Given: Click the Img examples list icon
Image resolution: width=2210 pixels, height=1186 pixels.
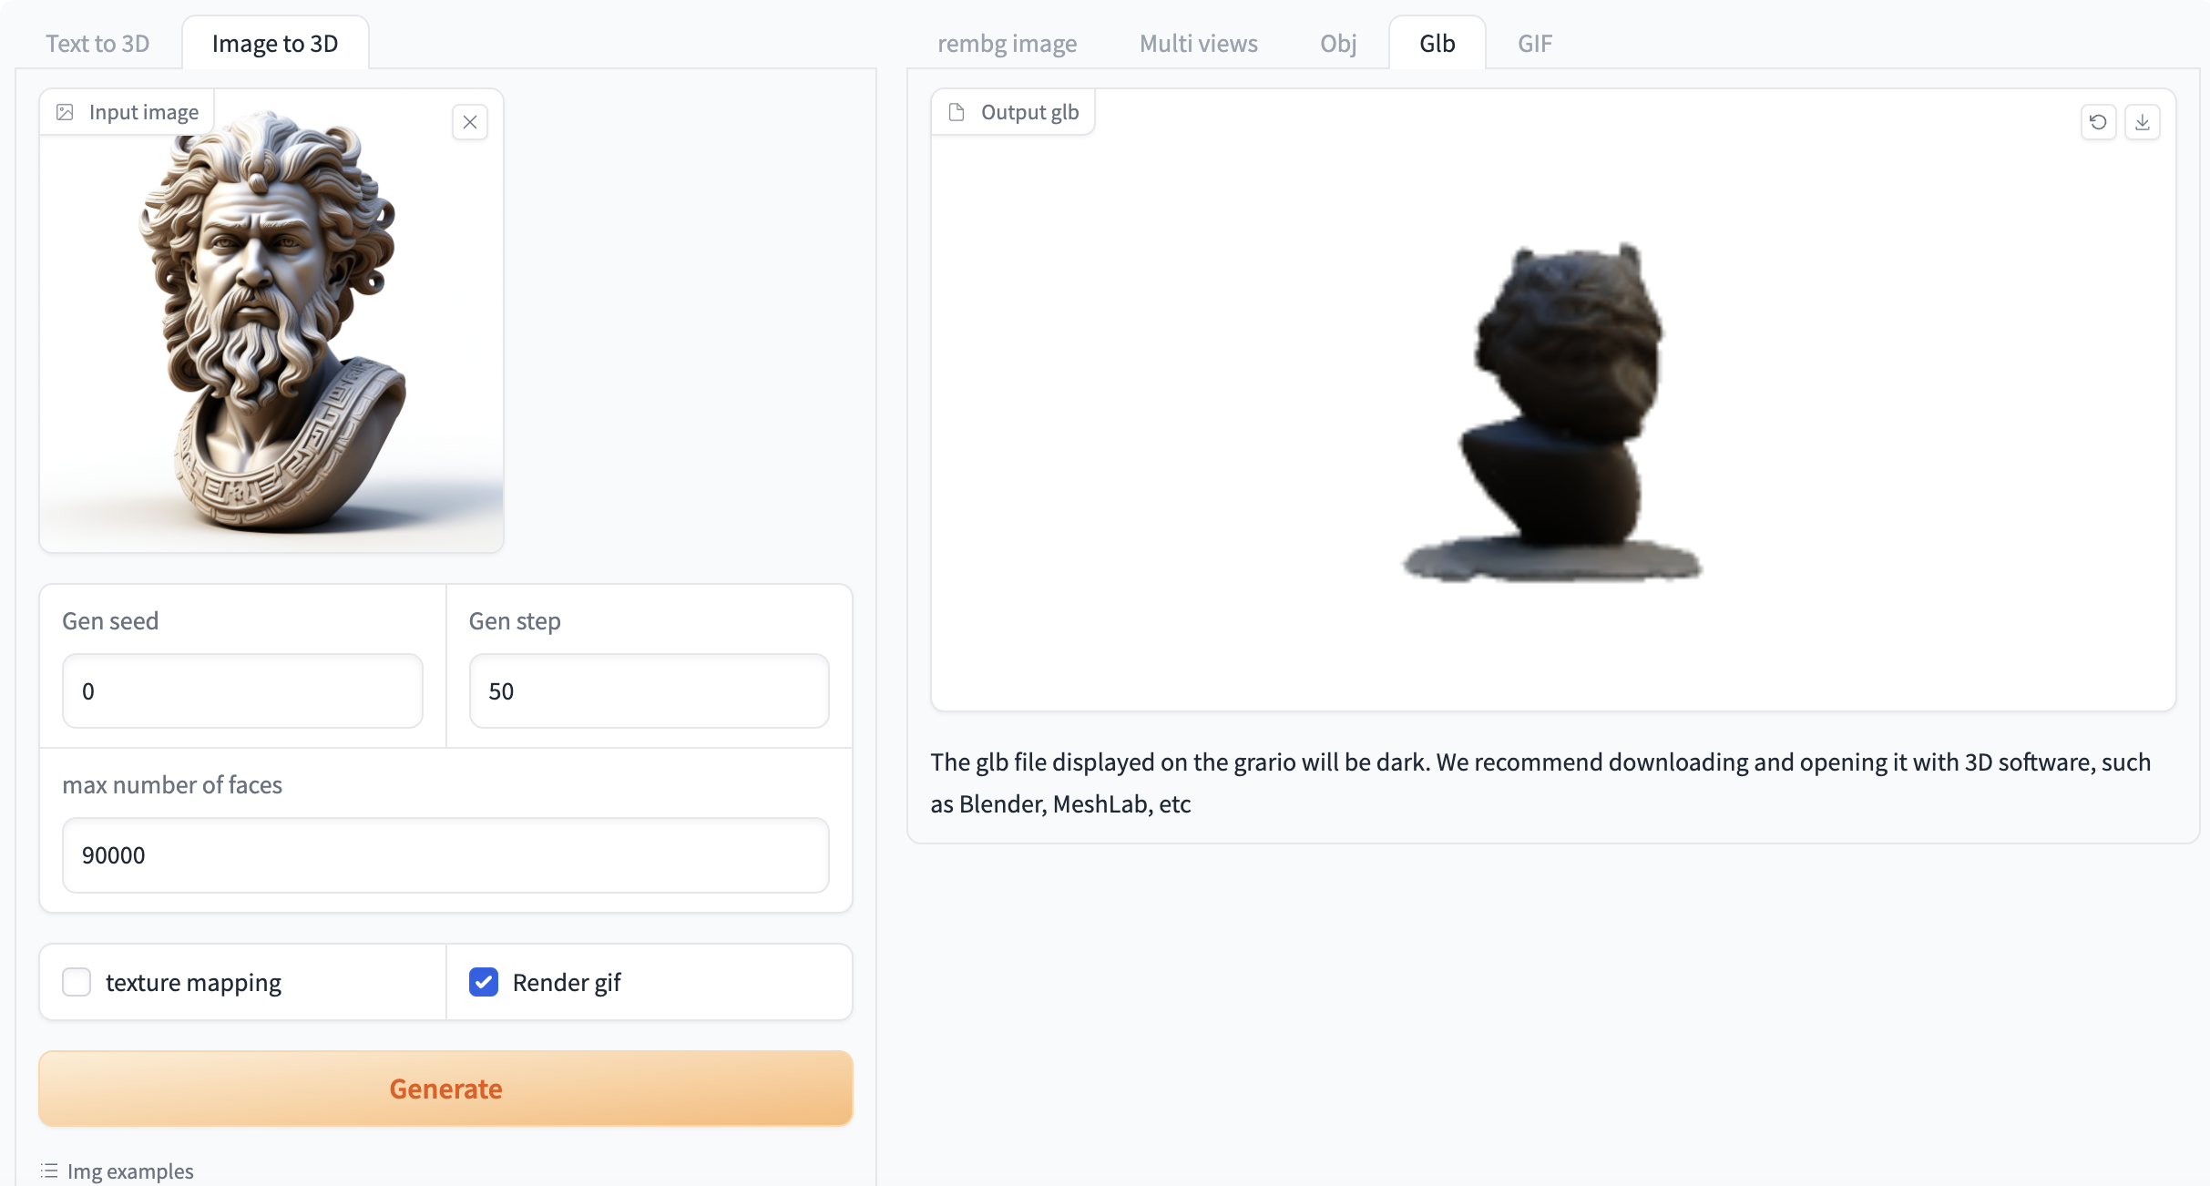Looking at the screenshot, I should 49,1171.
